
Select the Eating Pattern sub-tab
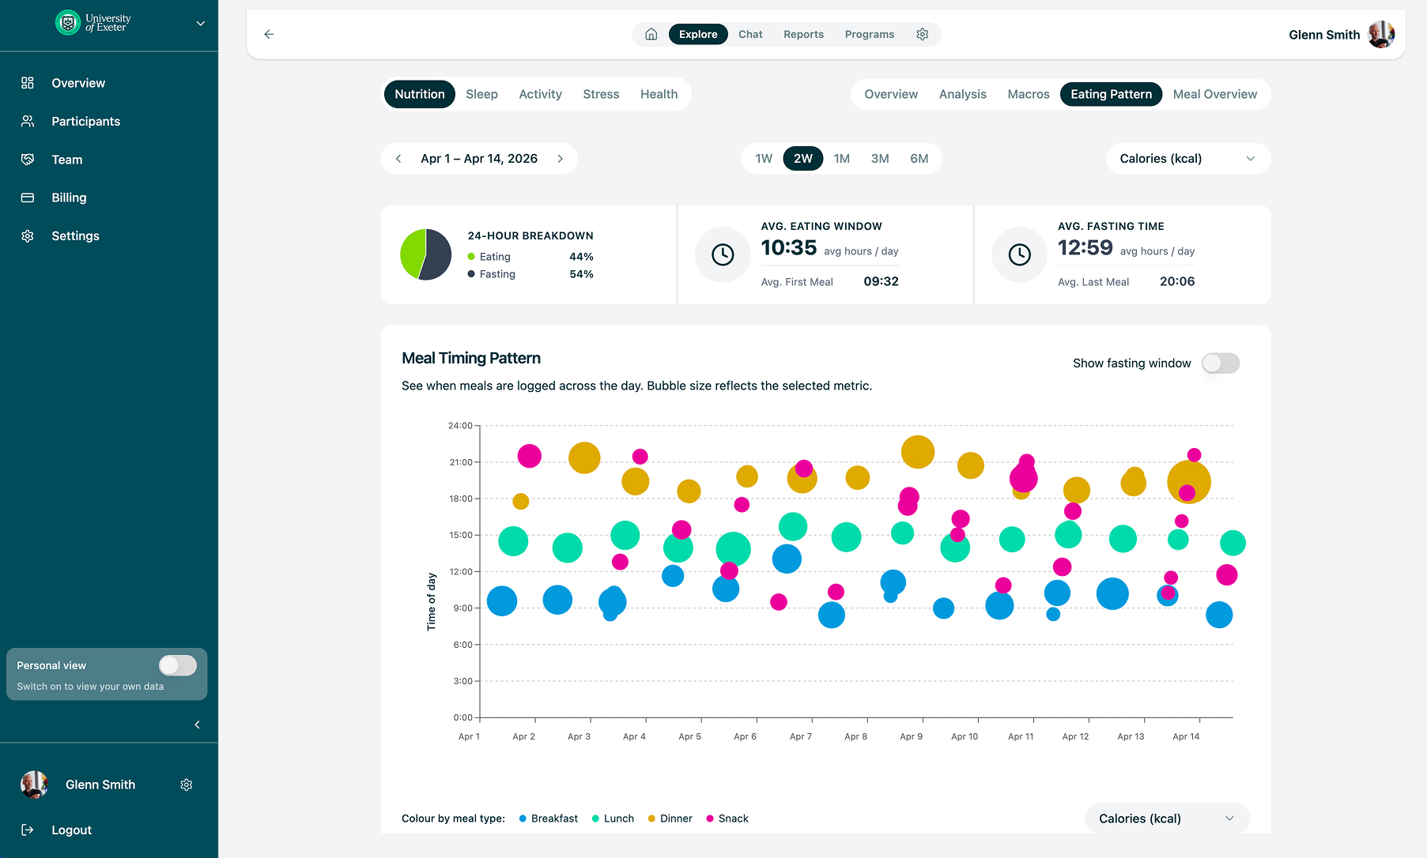1111,94
